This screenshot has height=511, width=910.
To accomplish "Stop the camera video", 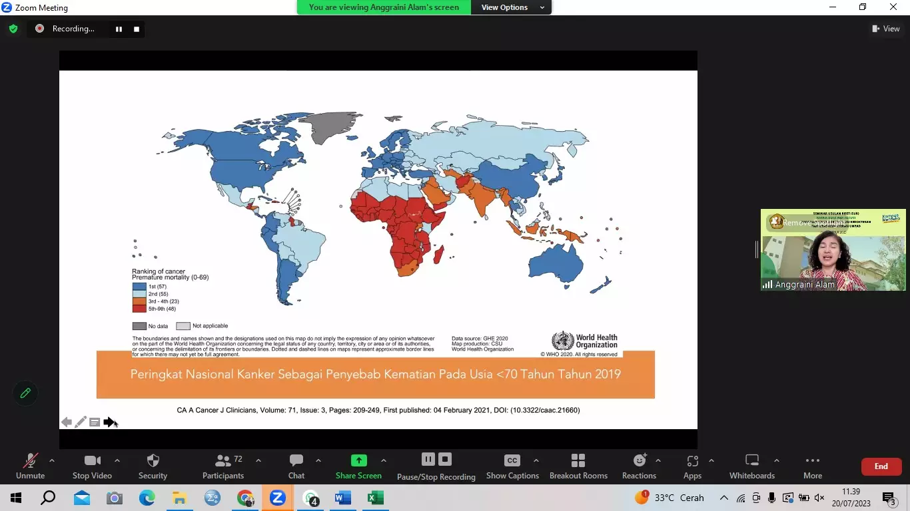I will click(x=92, y=466).
